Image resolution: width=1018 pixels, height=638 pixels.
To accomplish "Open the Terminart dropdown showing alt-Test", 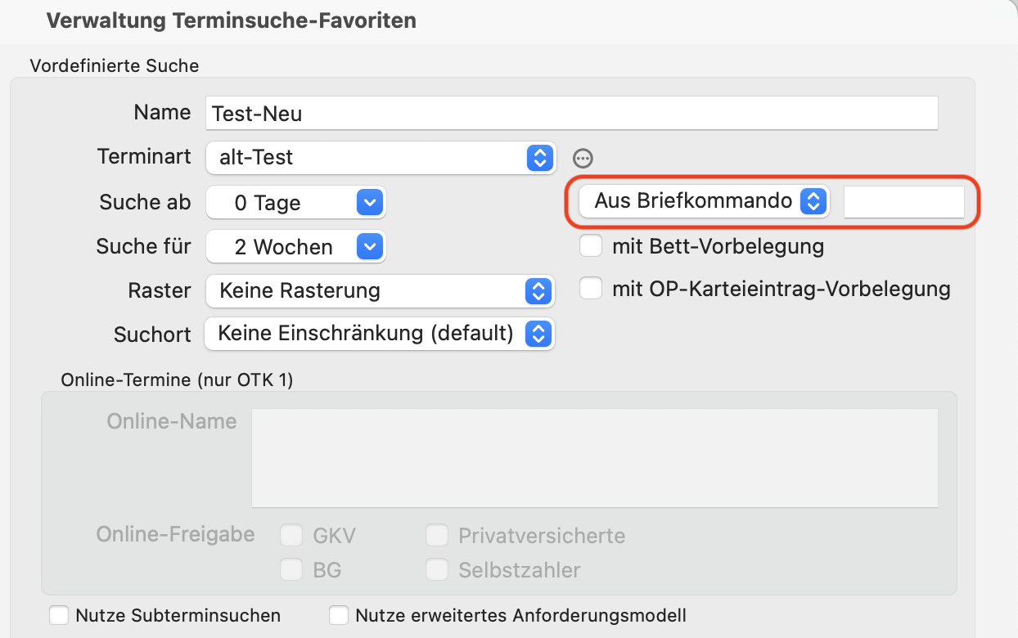I will (x=381, y=157).
